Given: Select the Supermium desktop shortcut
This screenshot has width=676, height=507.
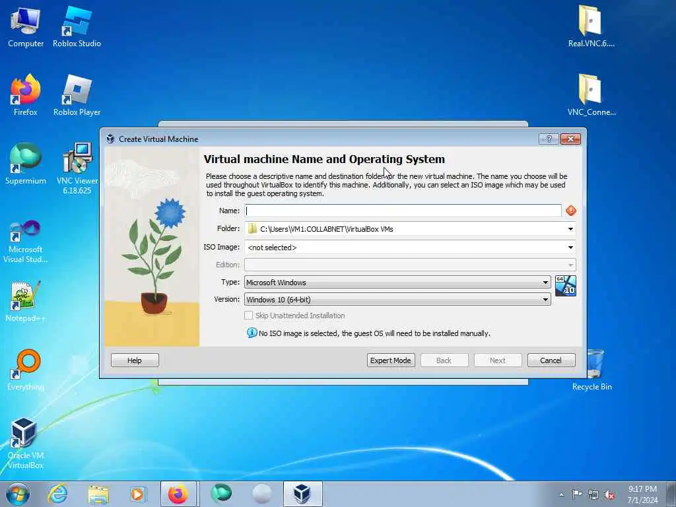Looking at the screenshot, I should [26, 164].
